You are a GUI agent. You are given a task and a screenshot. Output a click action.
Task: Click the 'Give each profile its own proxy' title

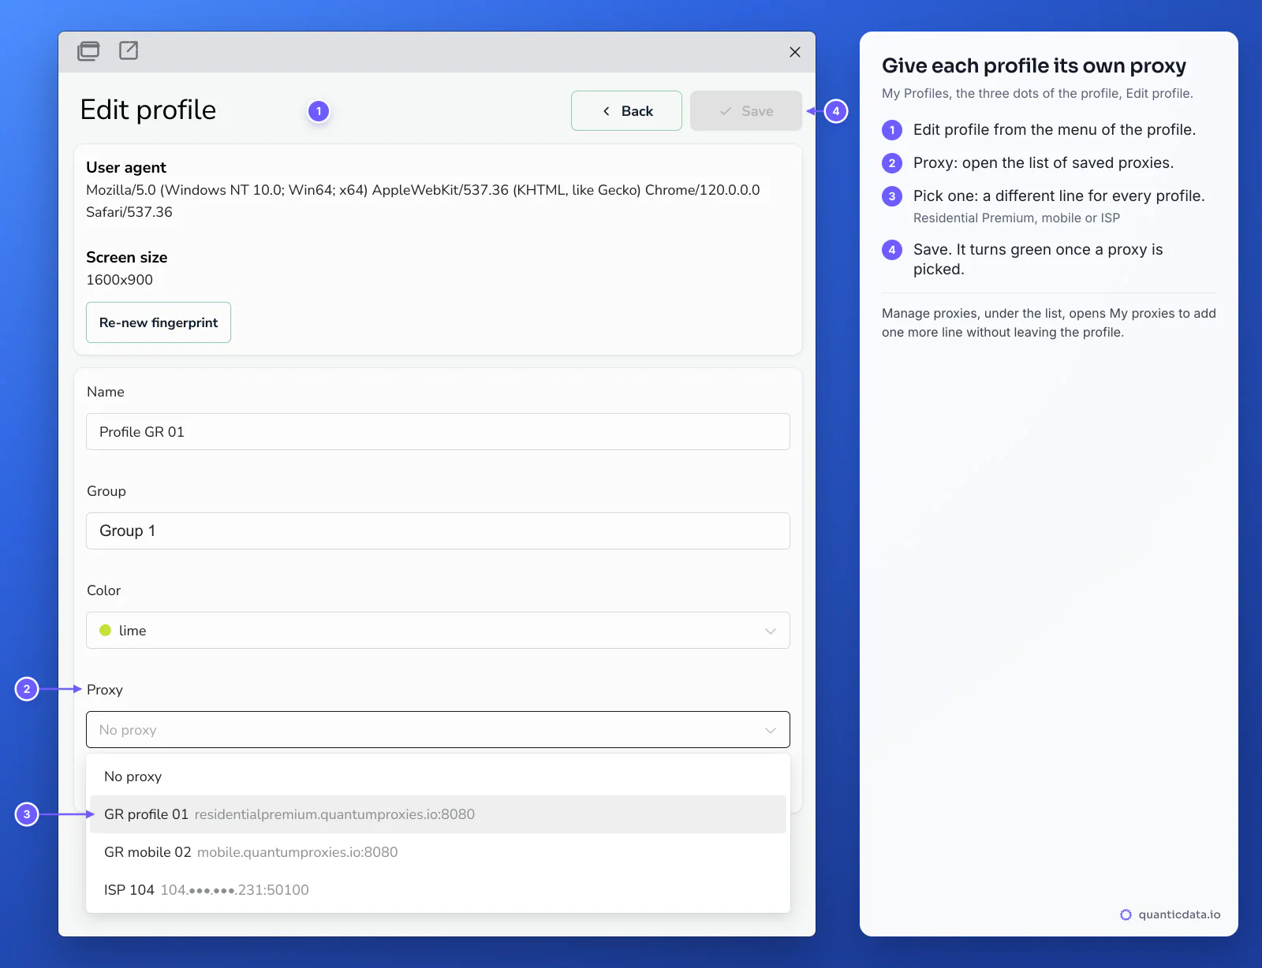pos(1034,65)
